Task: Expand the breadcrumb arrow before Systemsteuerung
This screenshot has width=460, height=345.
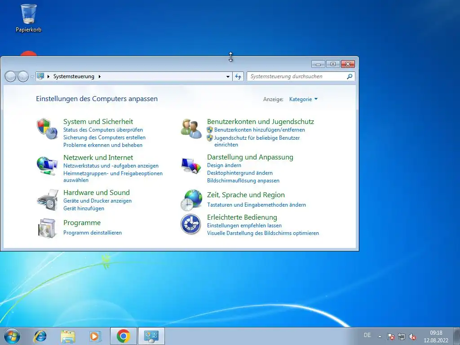Action: pyautogui.click(x=49, y=76)
